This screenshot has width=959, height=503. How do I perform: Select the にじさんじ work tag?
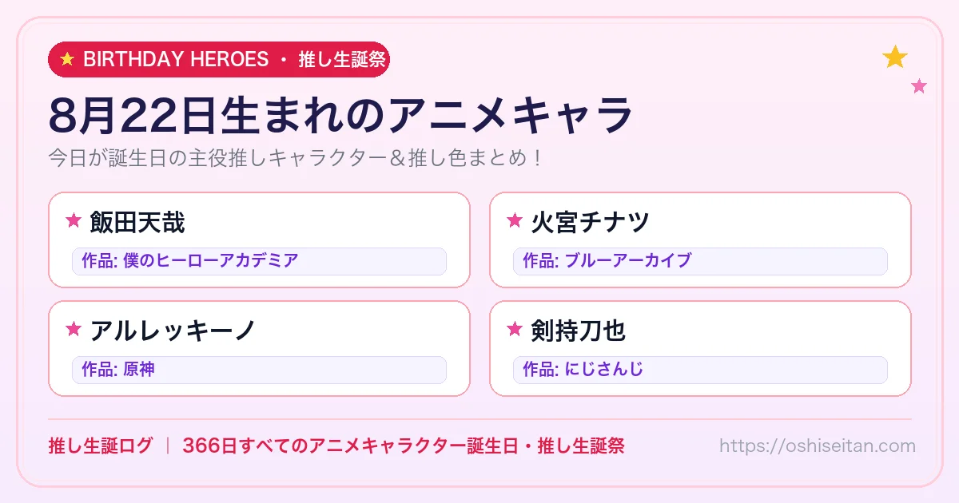(700, 370)
